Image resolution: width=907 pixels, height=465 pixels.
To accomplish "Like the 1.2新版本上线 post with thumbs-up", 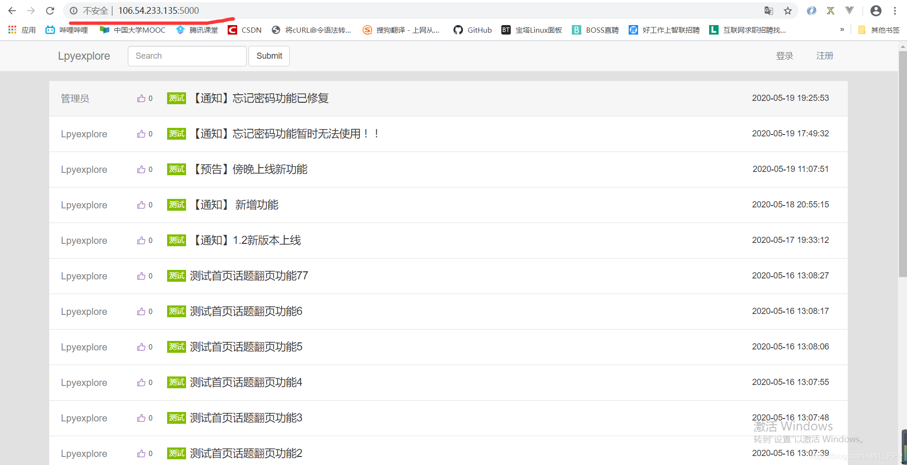I will tap(141, 240).
